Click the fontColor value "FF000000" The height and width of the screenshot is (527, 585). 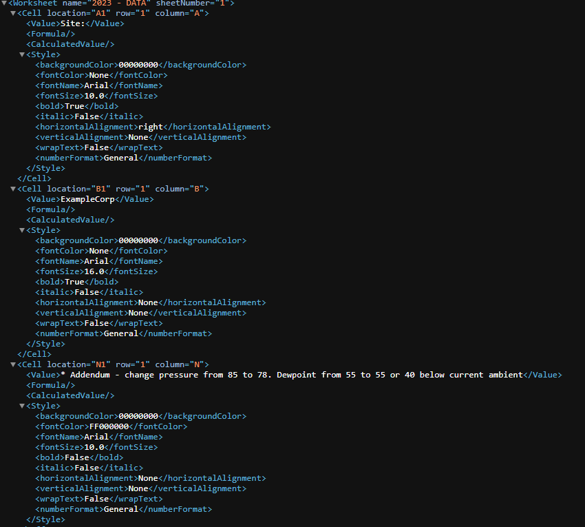tap(109, 426)
